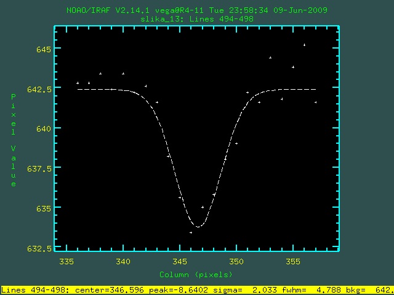Click the 335 x-axis label
The width and height of the screenshot is (394, 295).
tap(66, 262)
